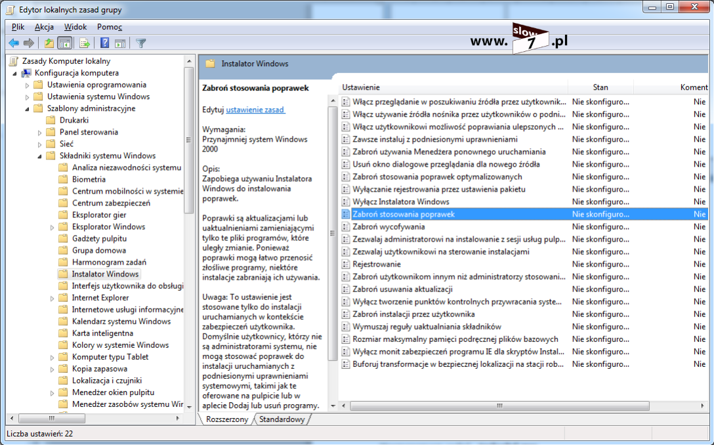This screenshot has width=714, height=445.
Task: Click the policy icon beside Zabroń instalacji przez użytkownika
Action: tap(346, 314)
